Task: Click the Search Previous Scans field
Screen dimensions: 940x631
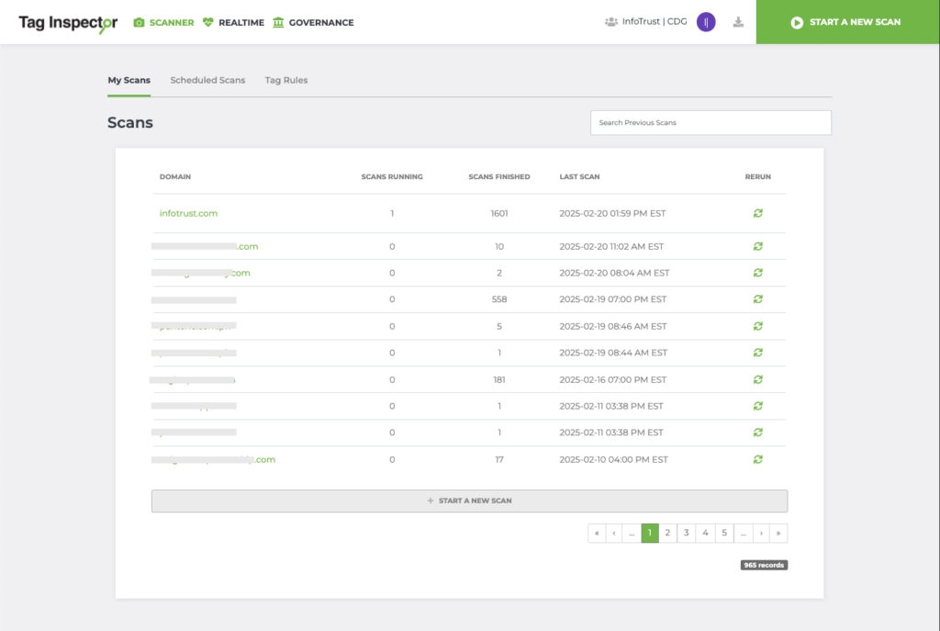Action: (x=711, y=122)
